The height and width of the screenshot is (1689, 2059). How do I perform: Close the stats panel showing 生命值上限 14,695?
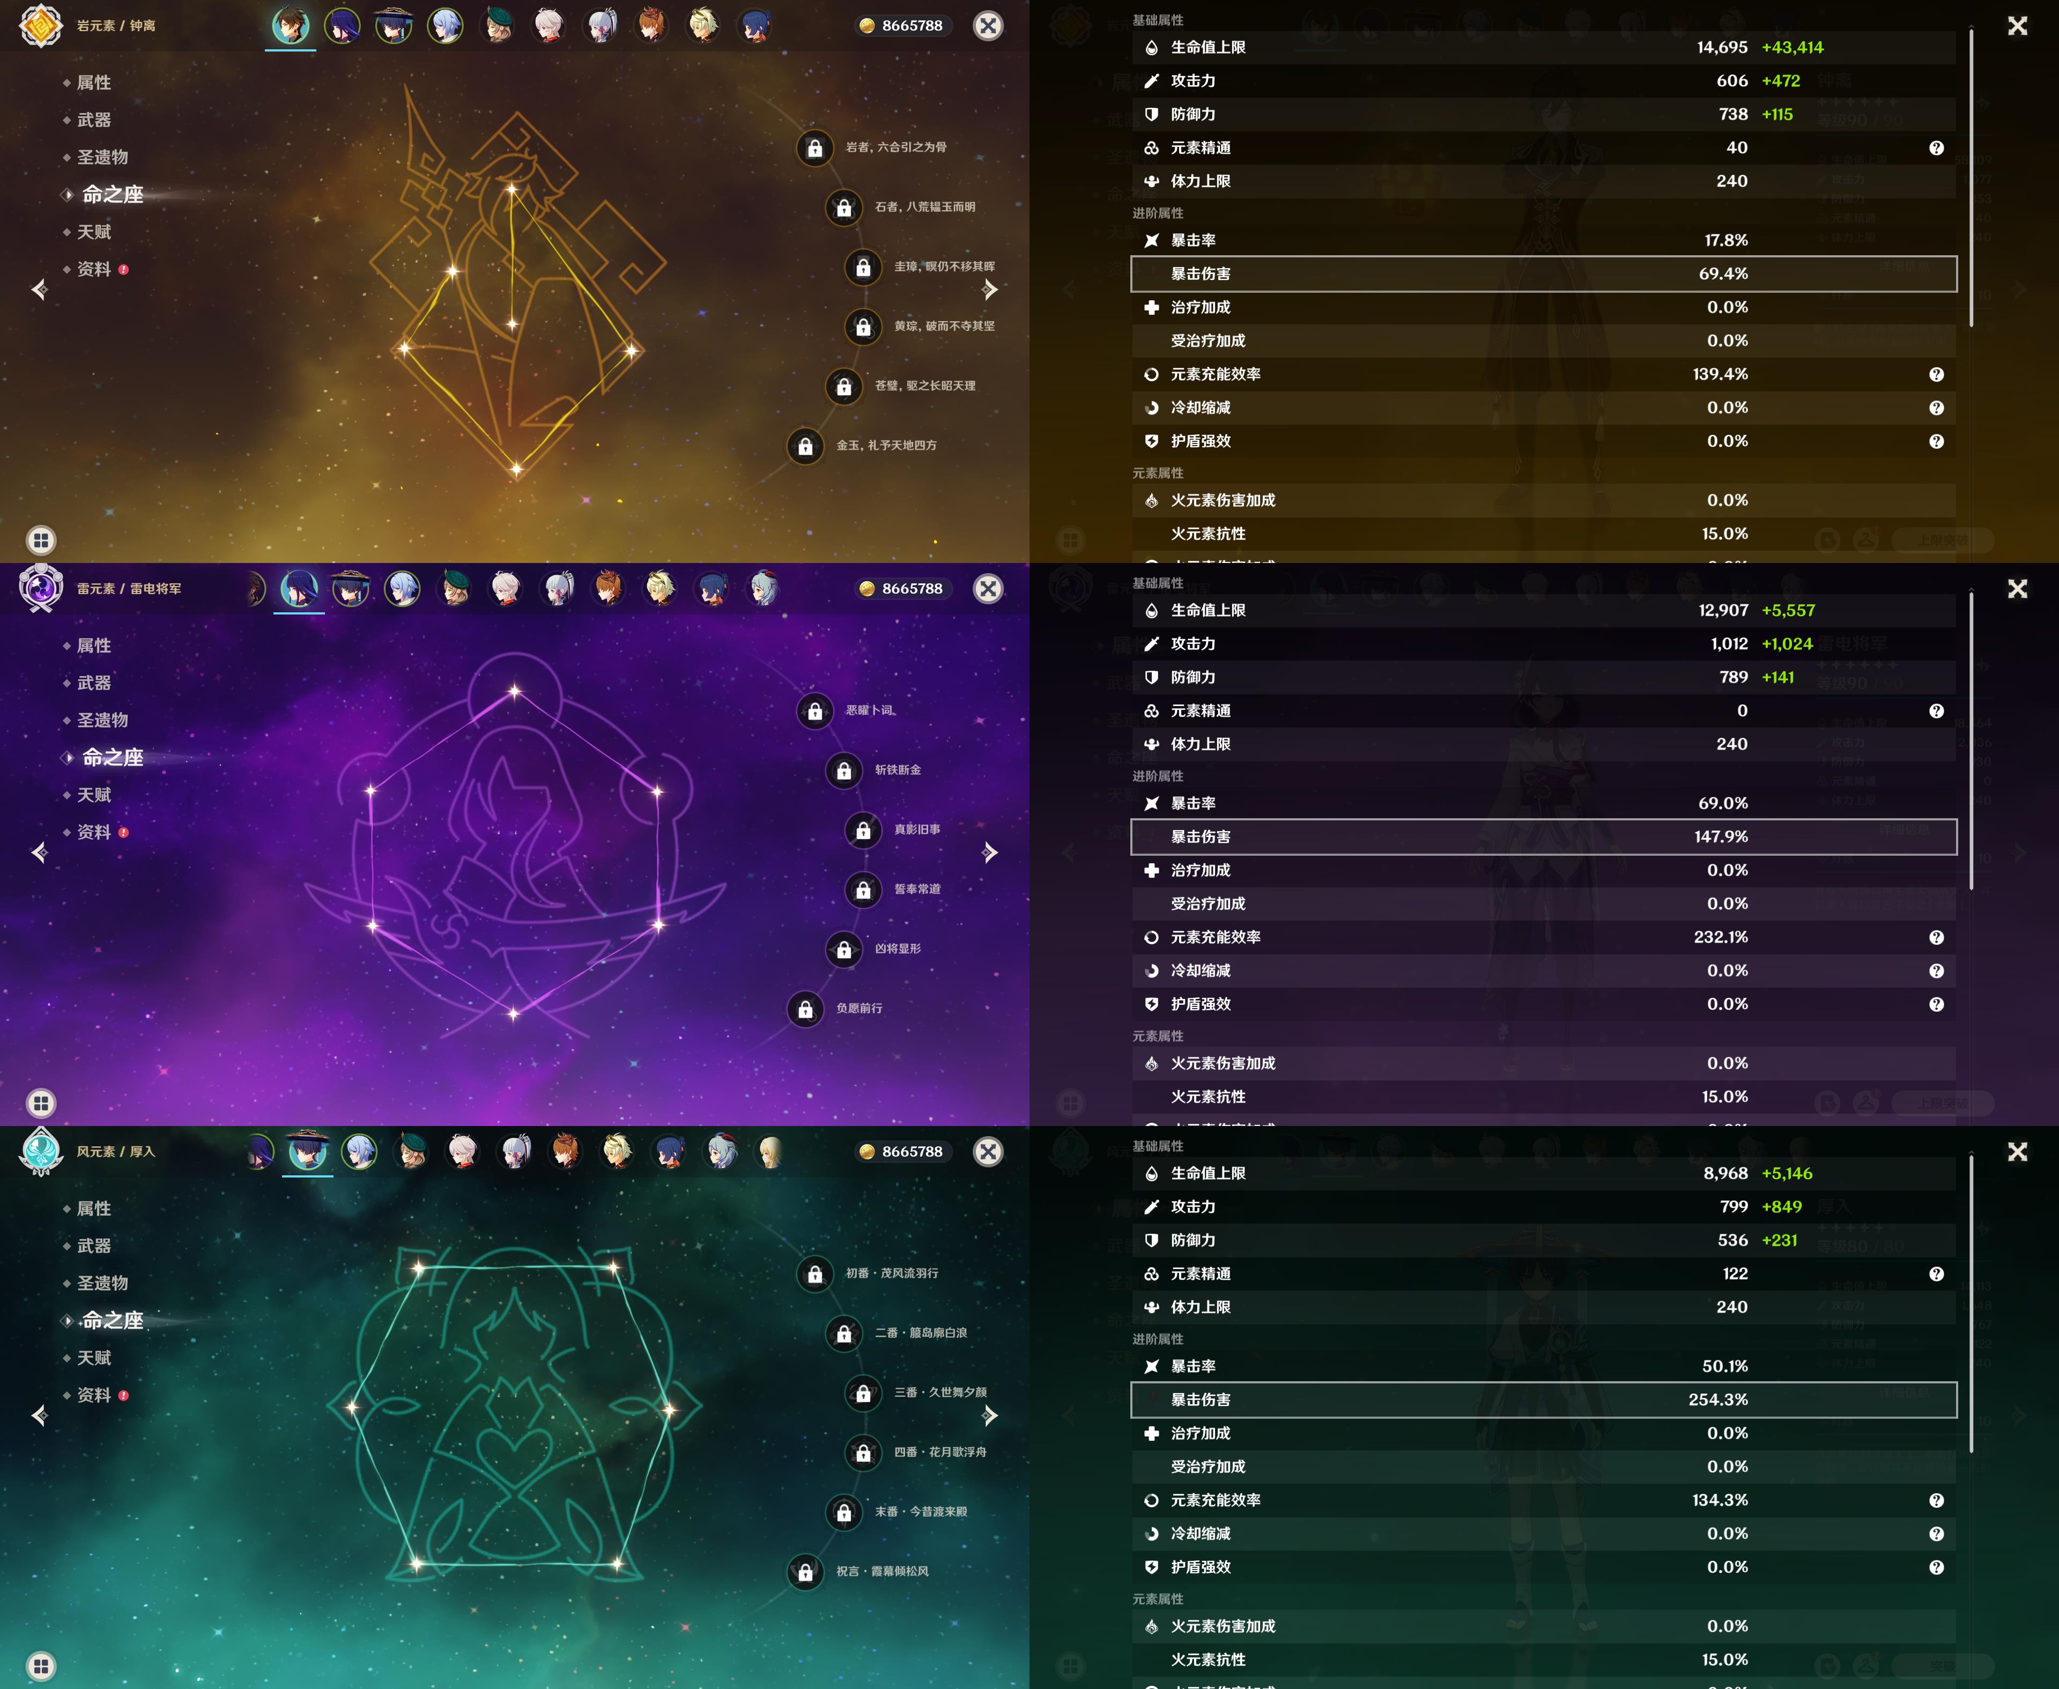2017,26
